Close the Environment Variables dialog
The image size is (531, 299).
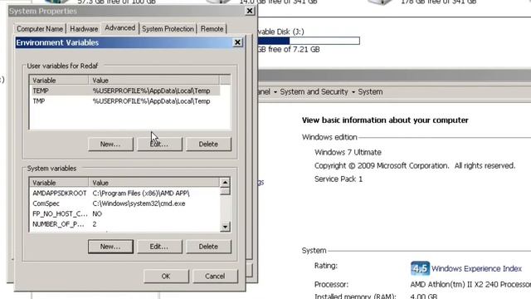(x=238, y=42)
